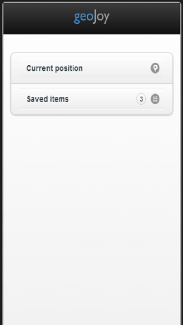Image resolution: width=183 pixels, height=325 pixels.
Task: Tap the number 3 bubble
Action: pos(141,99)
